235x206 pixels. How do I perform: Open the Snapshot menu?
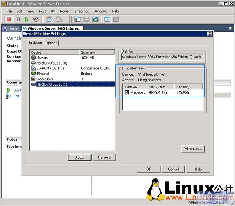pyautogui.click(x=82, y=11)
